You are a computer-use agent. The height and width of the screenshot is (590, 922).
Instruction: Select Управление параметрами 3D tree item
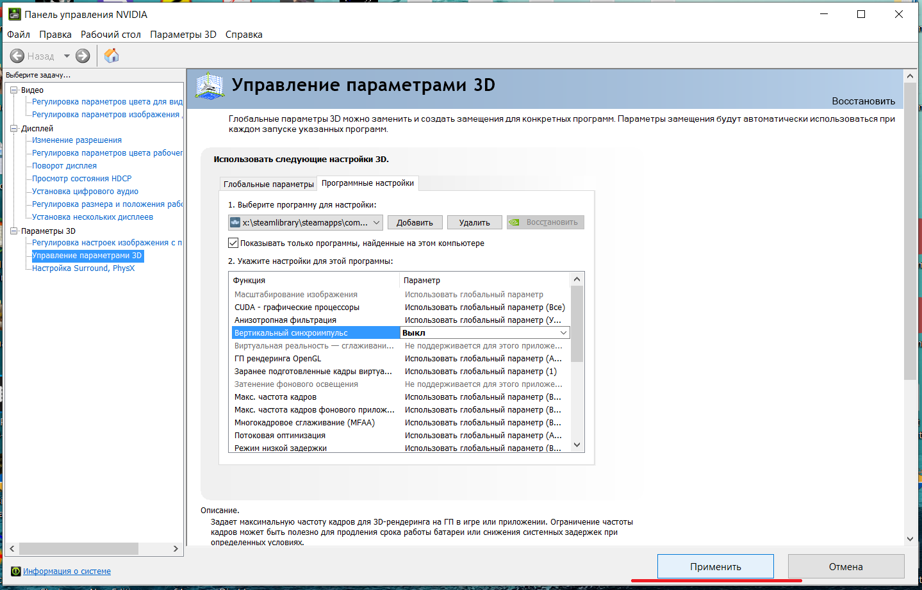click(87, 256)
